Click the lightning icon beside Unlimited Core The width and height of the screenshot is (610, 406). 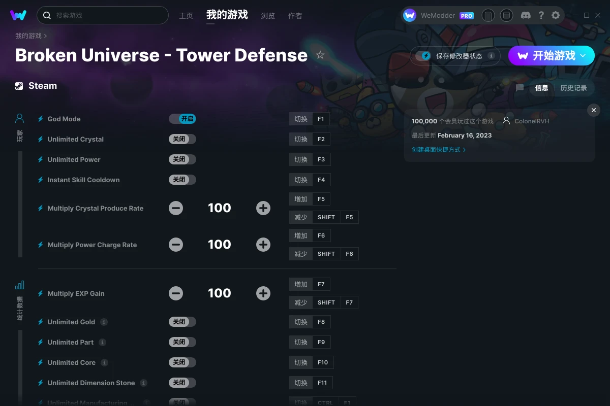41,362
